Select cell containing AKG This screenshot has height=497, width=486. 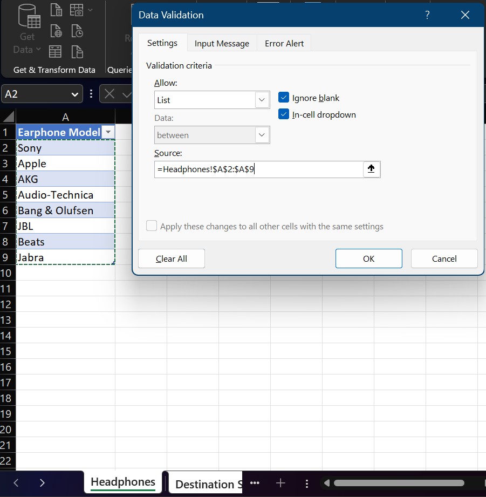[65, 179]
